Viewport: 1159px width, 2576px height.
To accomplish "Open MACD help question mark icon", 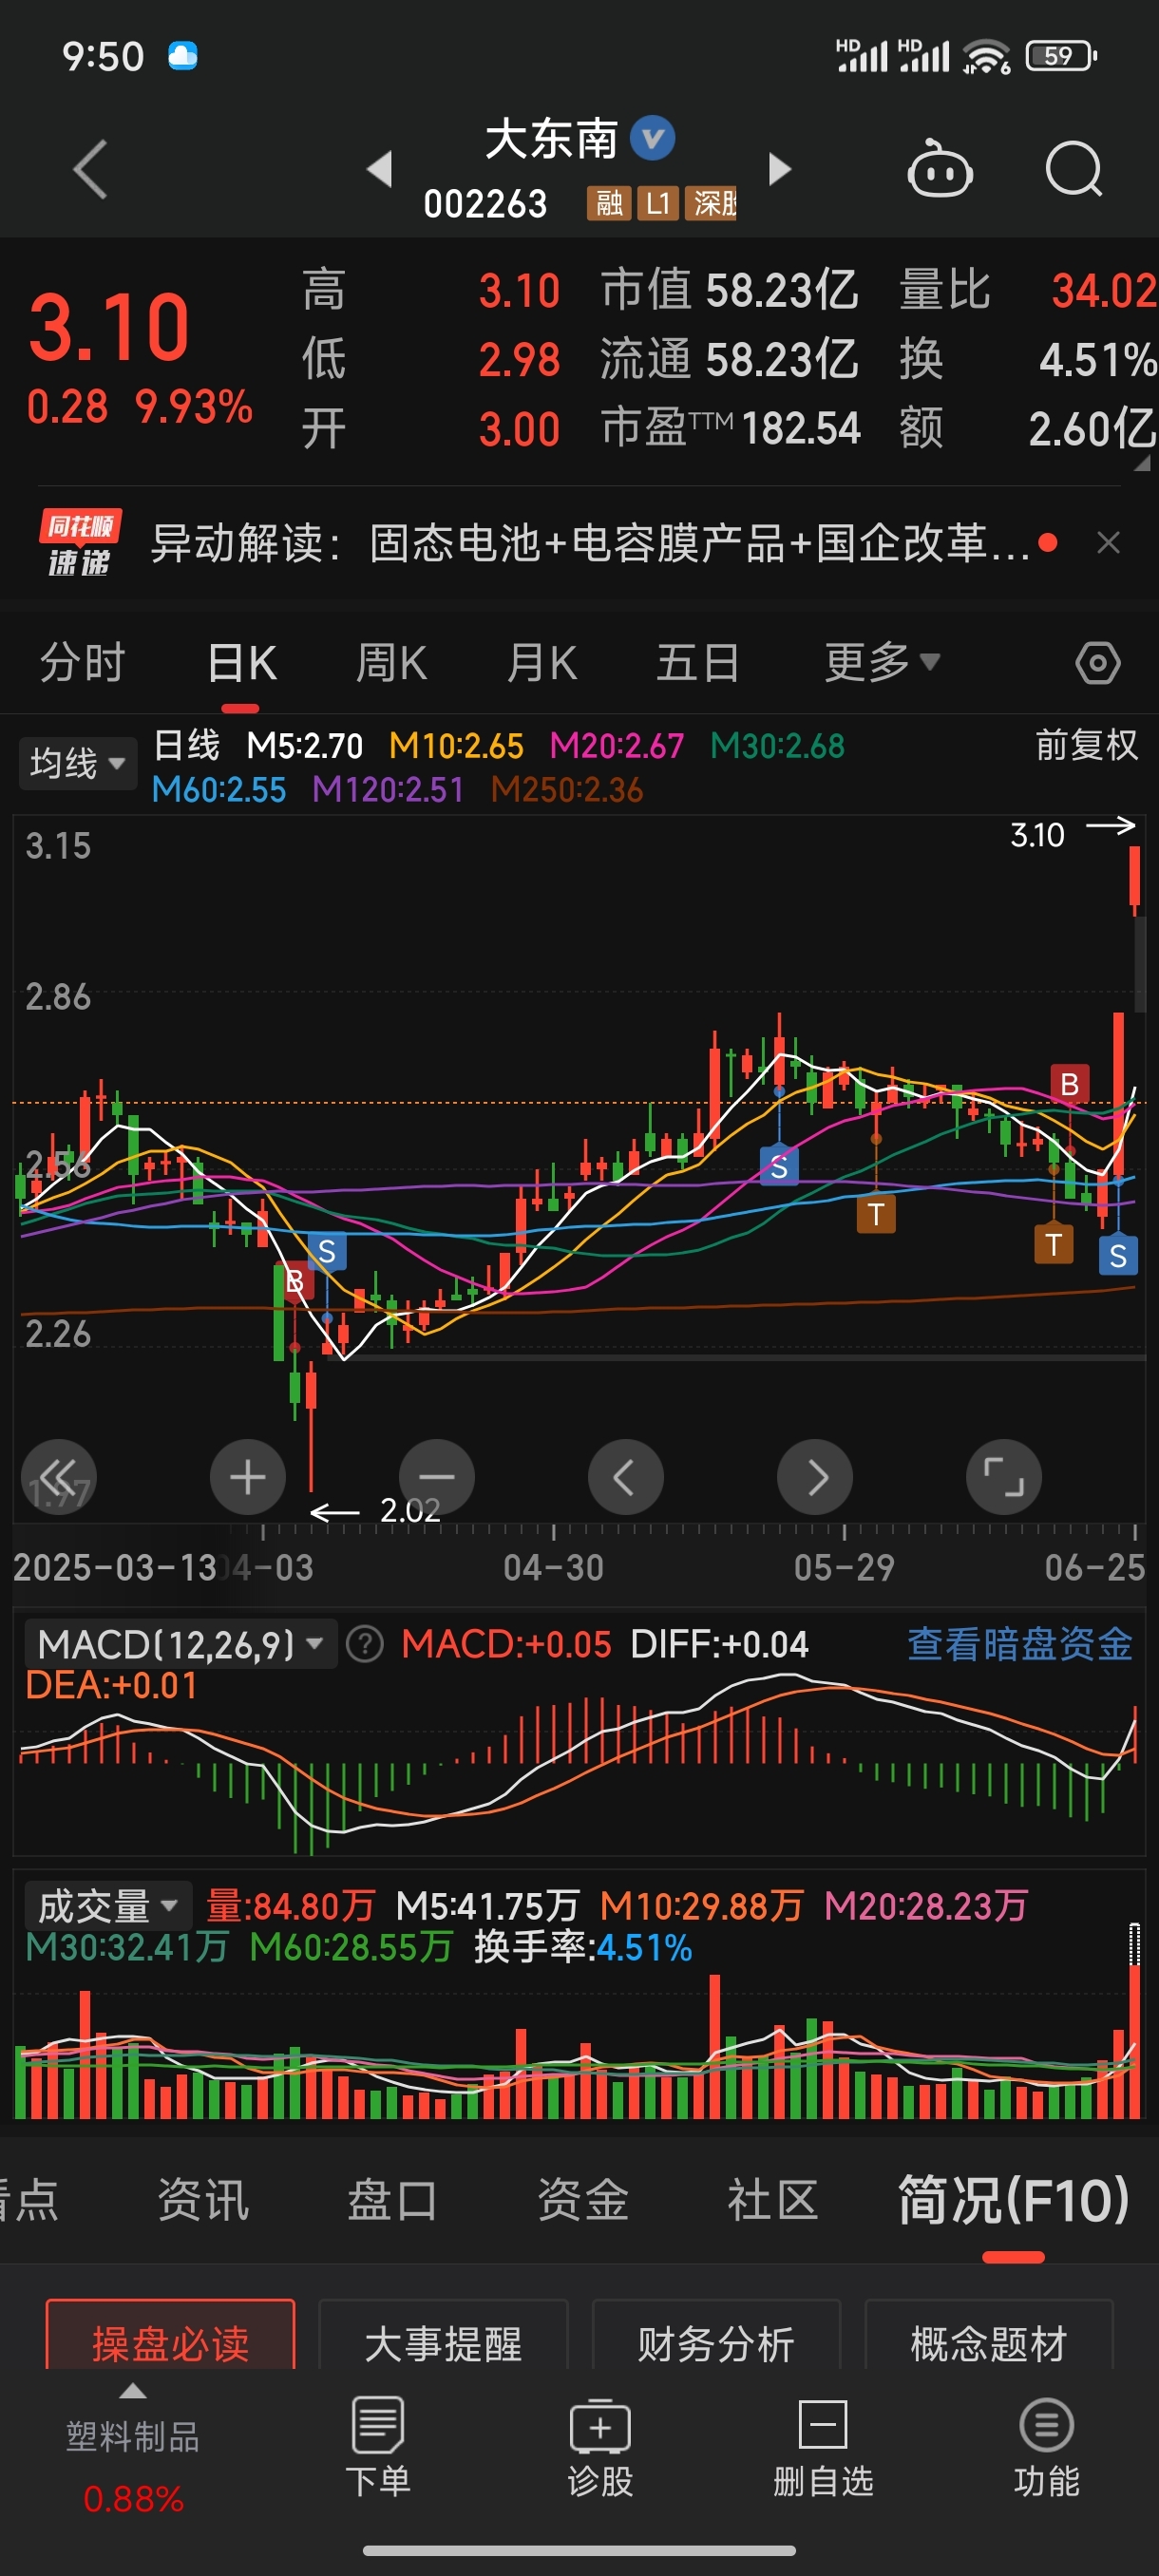I will pyautogui.click(x=365, y=1644).
